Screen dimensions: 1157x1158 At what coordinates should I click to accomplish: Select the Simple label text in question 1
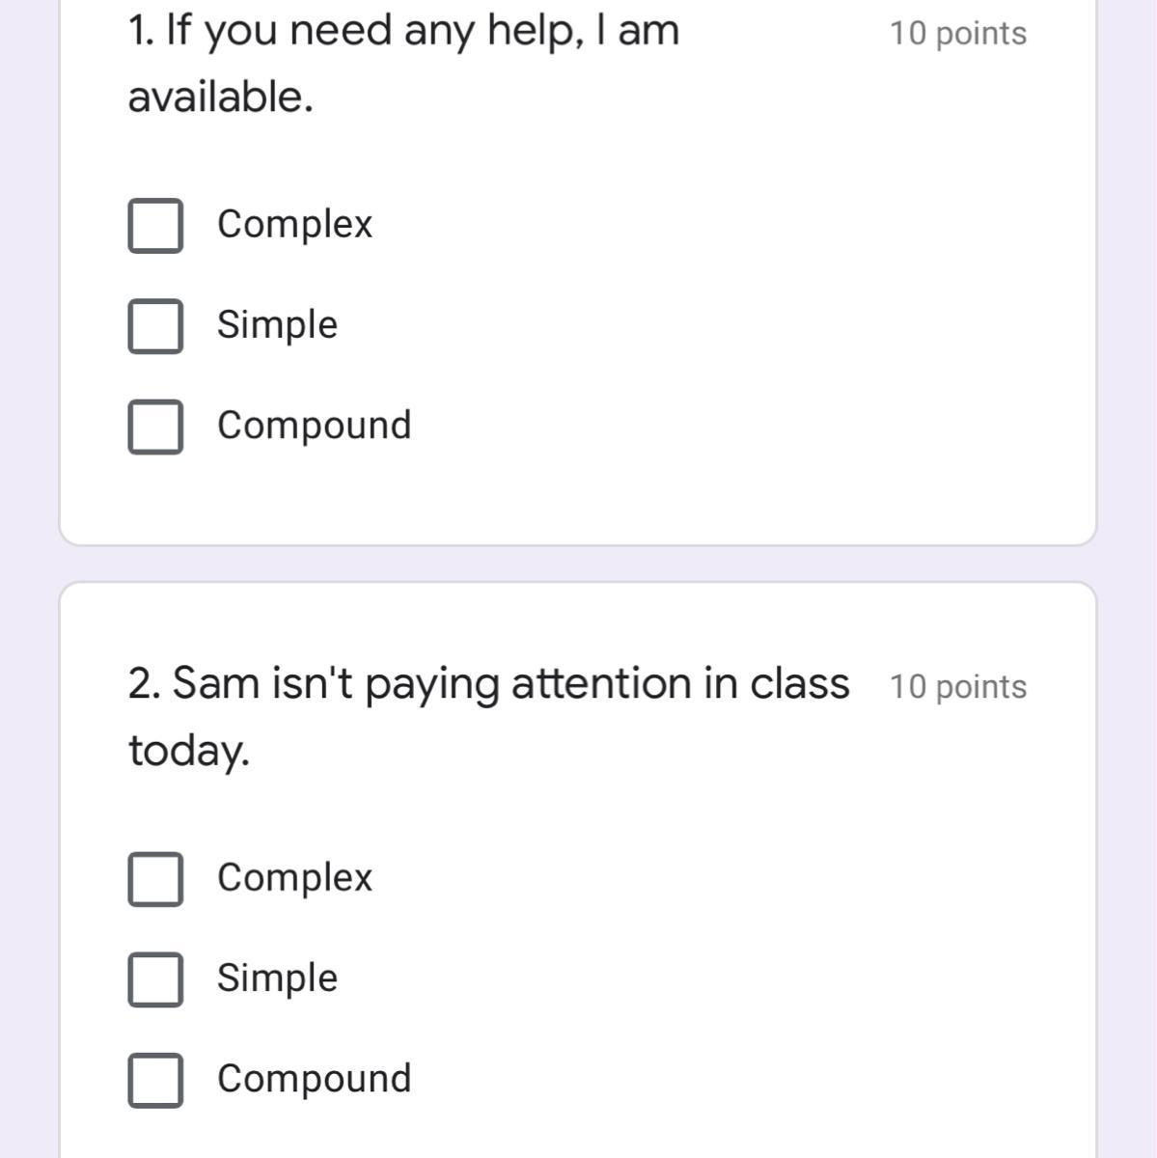click(277, 325)
